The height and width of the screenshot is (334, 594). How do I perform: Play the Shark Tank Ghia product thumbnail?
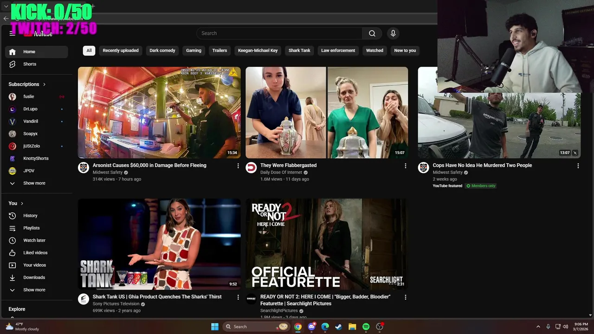click(x=159, y=244)
